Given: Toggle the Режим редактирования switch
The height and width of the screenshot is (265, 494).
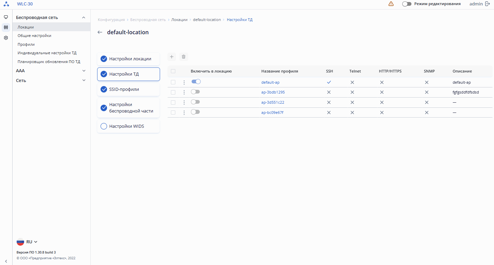Looking at the screenshot, I should click(407, 4).
